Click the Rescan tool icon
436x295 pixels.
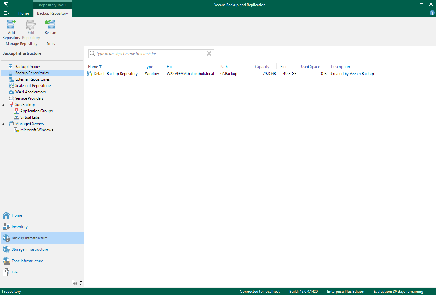tap(50, 25)
